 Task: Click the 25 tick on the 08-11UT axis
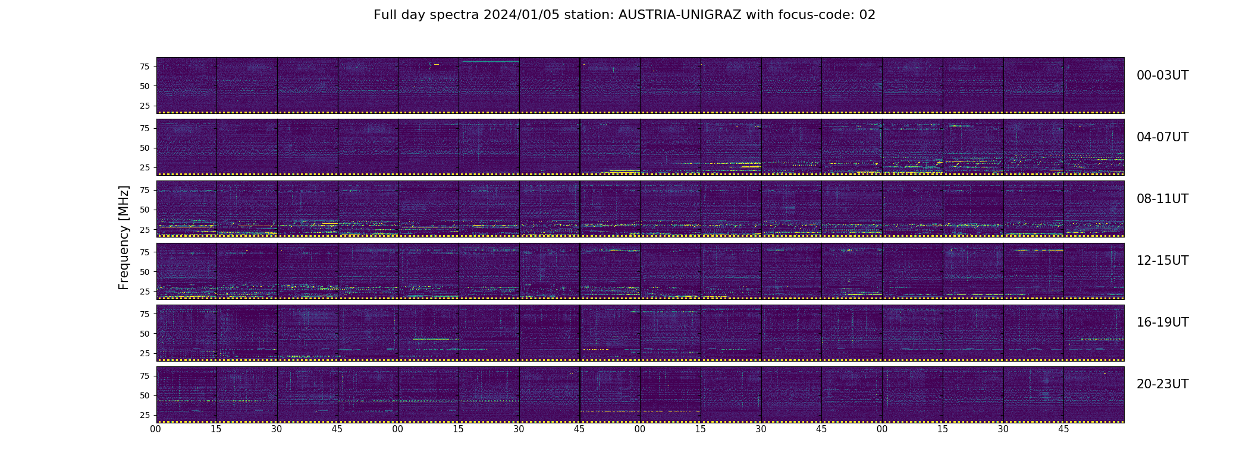coord(145,229)
